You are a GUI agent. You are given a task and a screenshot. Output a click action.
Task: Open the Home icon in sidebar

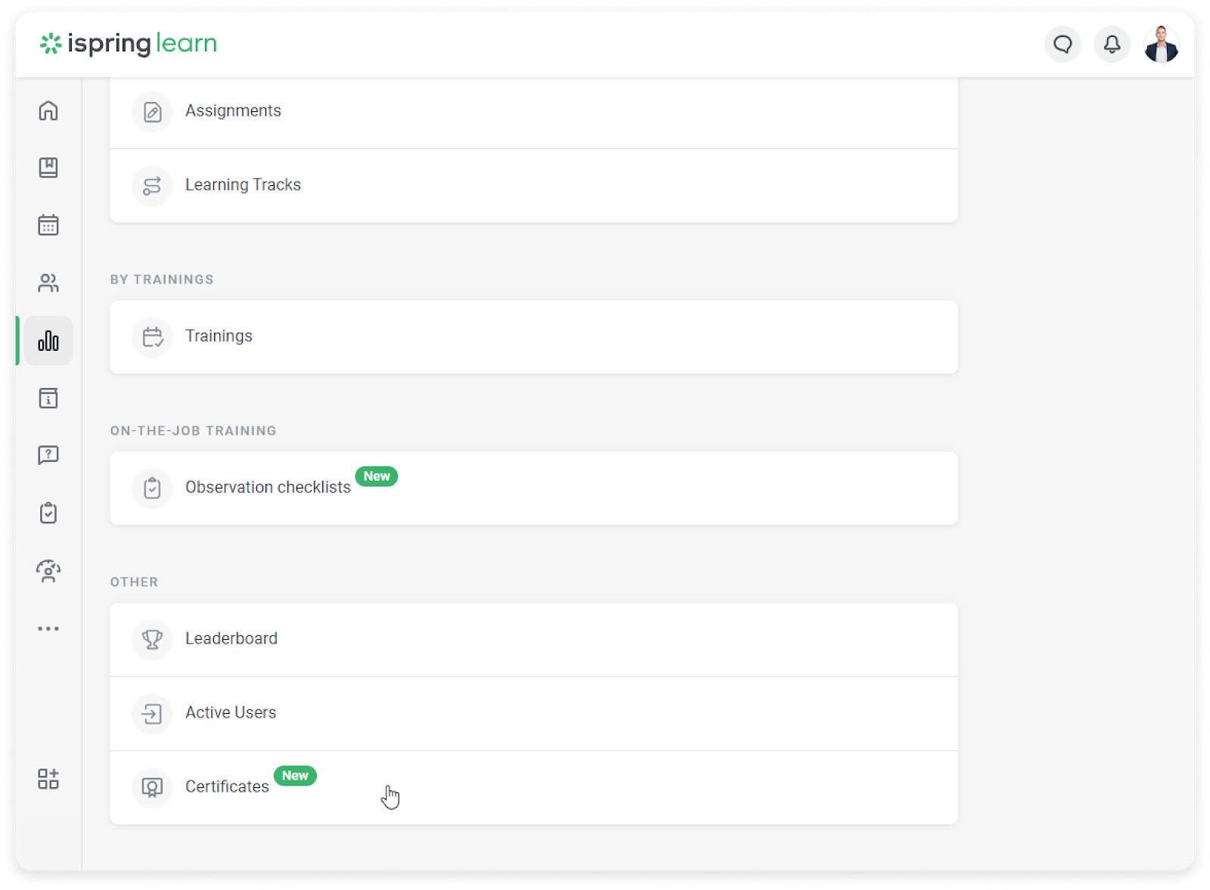pyautogui.click(x=48, y=111)
